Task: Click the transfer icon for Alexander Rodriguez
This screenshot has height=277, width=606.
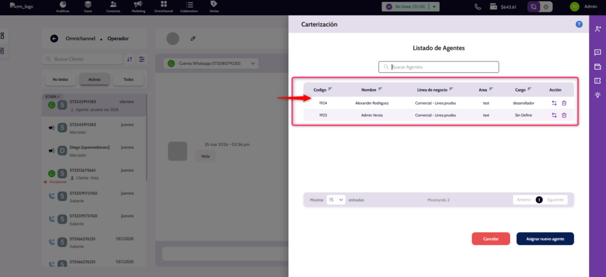Action: click(554, 103)
